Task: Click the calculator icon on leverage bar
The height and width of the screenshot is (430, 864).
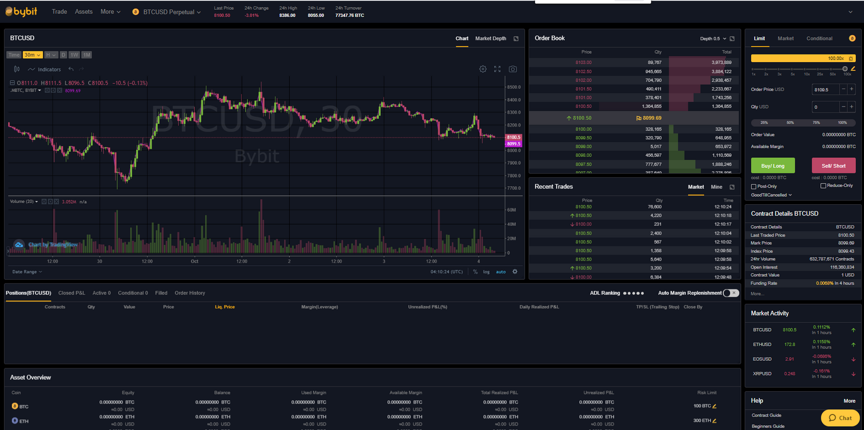Action: (850, 58)
